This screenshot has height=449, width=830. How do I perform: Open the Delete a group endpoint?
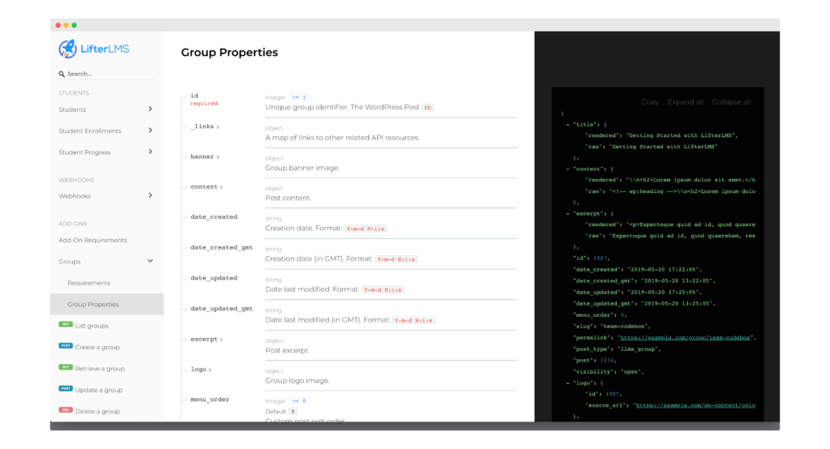(x=97, y=412)
